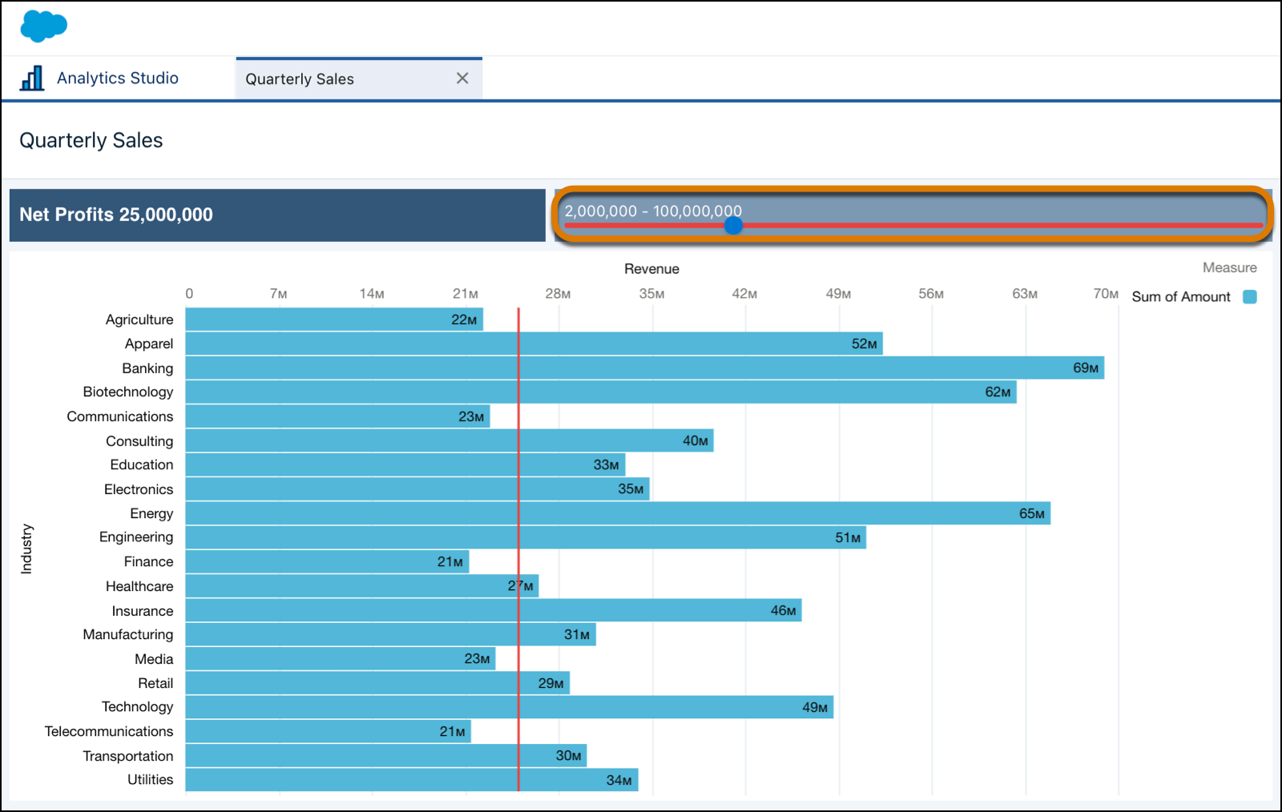Select the Manufacturing 31M bar
This screenshot has width=1282, height=812.
391,634
